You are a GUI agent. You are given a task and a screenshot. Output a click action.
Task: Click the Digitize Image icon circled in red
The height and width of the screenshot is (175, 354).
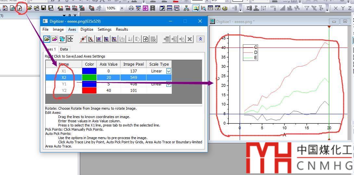click(19, 8)
